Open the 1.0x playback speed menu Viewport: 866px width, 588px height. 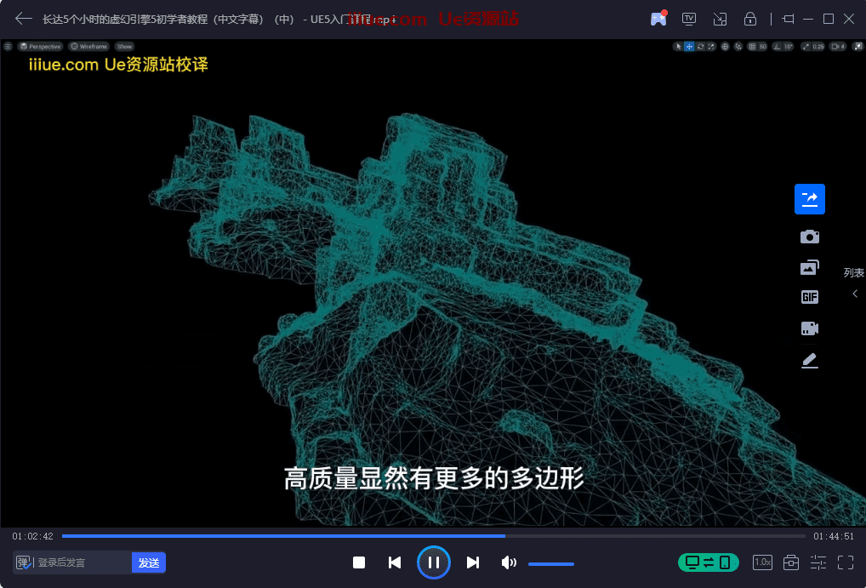[x=762, y=562]
